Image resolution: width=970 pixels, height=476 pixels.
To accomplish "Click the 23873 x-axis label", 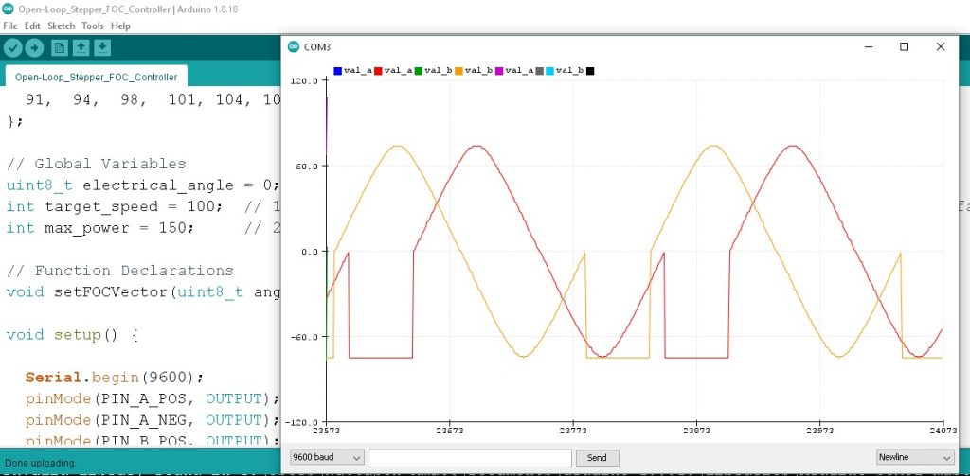I will tap(697, 431).
